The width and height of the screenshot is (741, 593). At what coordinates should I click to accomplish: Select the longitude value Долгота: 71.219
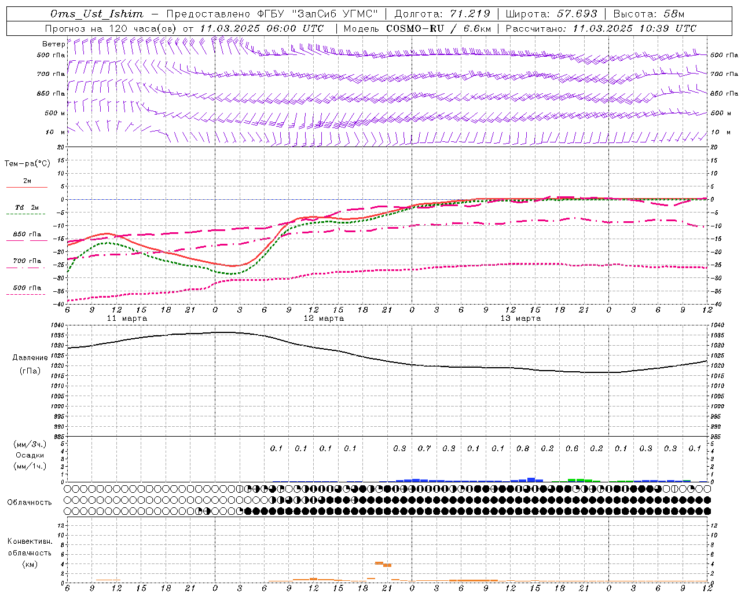pos(442,14)
